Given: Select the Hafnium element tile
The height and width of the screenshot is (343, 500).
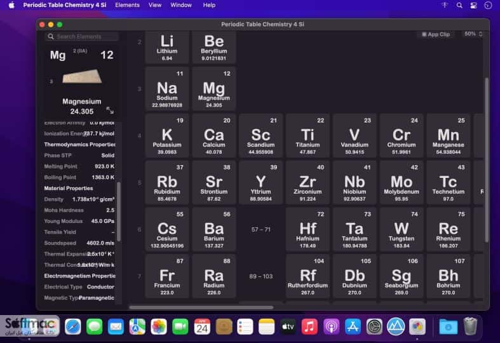Looking at the screenshot, I should (307, 229).
